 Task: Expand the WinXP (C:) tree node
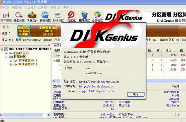coord(6,53)
